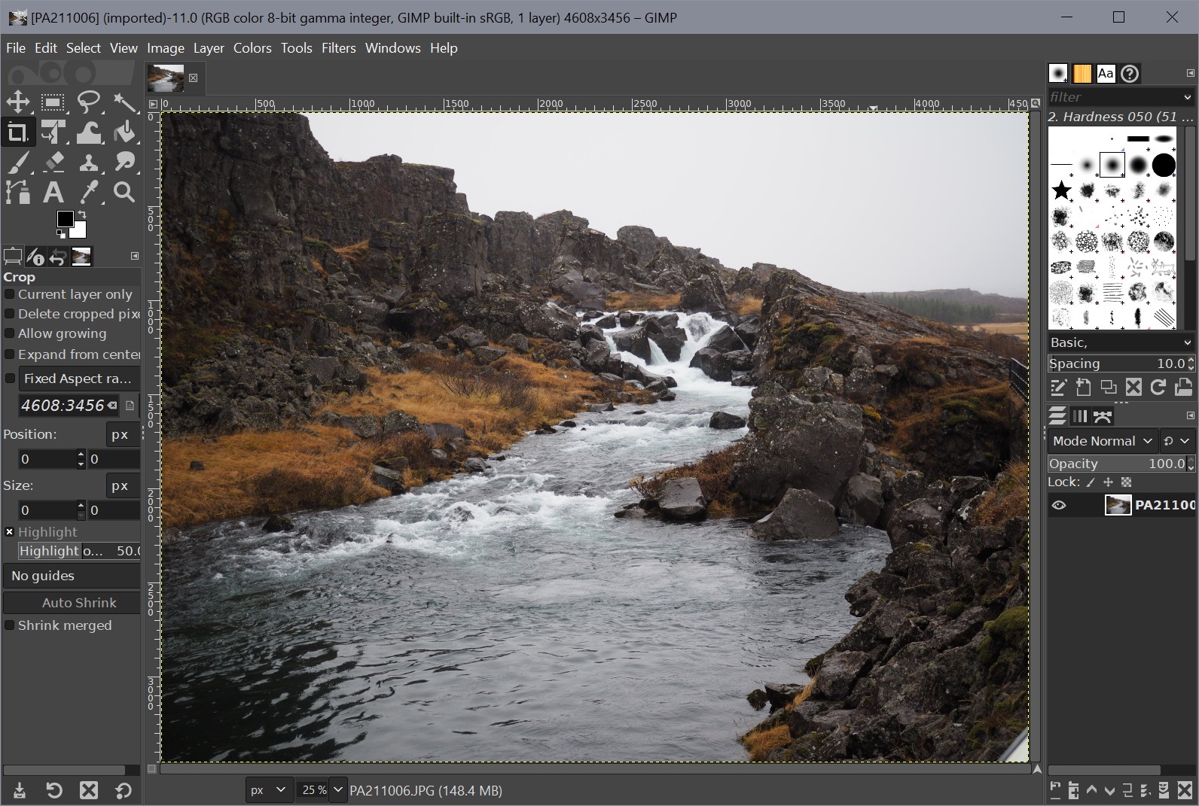Click the brush filter text field
1199x806 pixels.
[x=1112, y=97]
